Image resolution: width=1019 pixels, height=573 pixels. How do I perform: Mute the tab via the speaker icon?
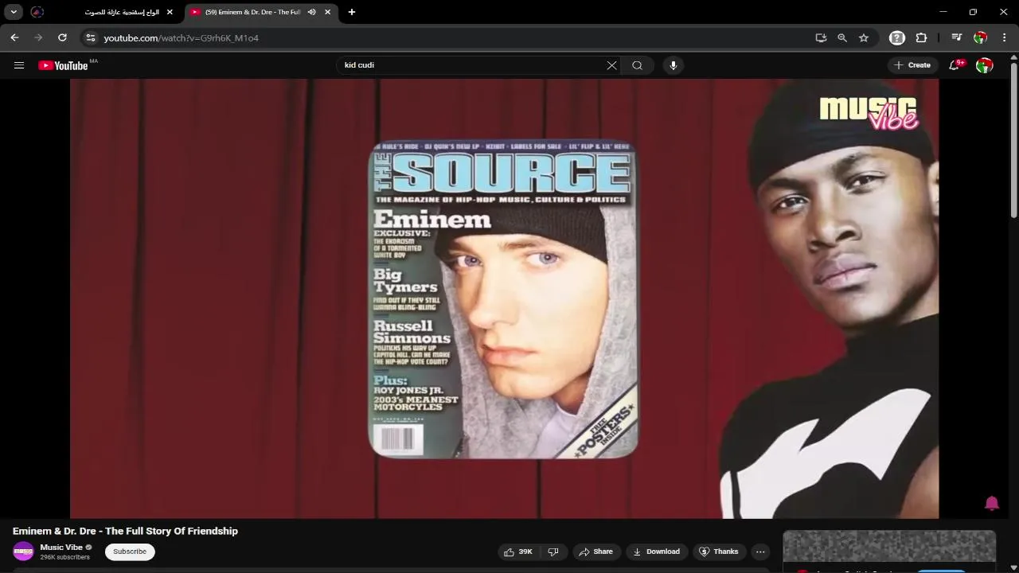tap(311, 12)
